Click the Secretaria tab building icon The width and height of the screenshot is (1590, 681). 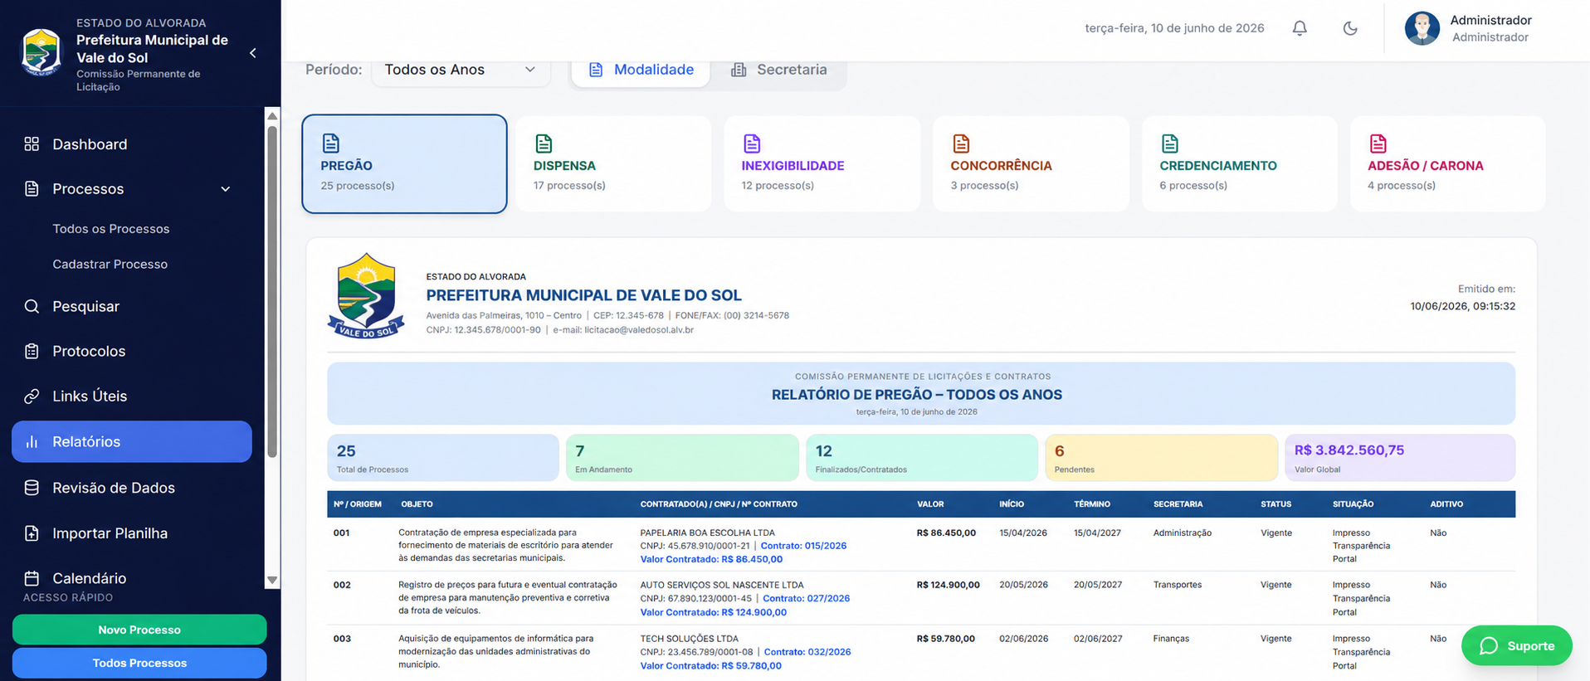coord(739,70)
